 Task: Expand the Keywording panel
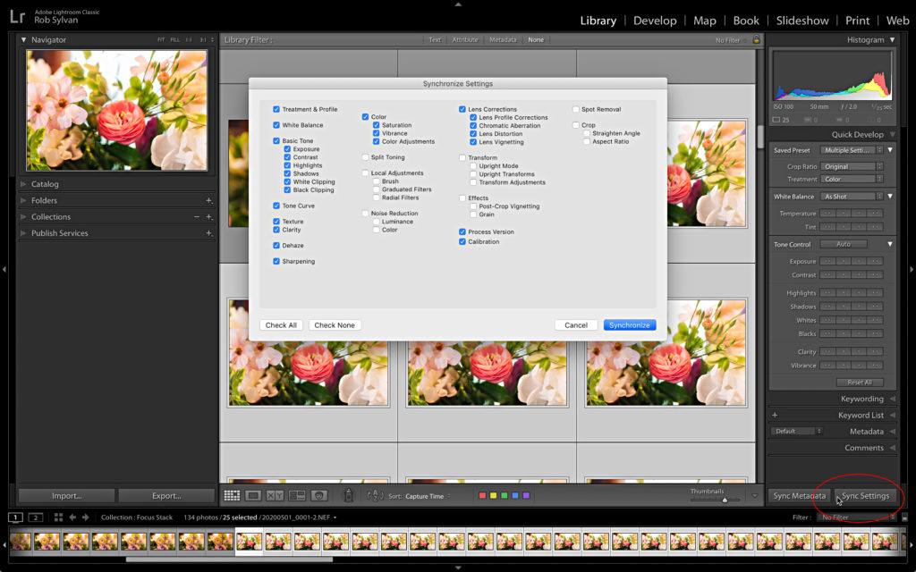click(x=892, y=399)
